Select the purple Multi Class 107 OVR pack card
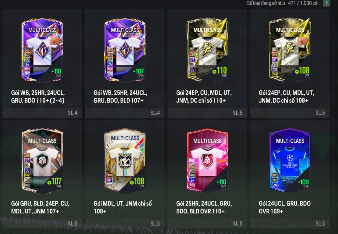The image size is (338, 234). (x=125, y=50)
